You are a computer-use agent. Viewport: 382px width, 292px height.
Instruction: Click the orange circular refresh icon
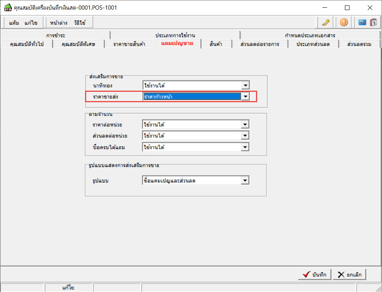point(344,23)
